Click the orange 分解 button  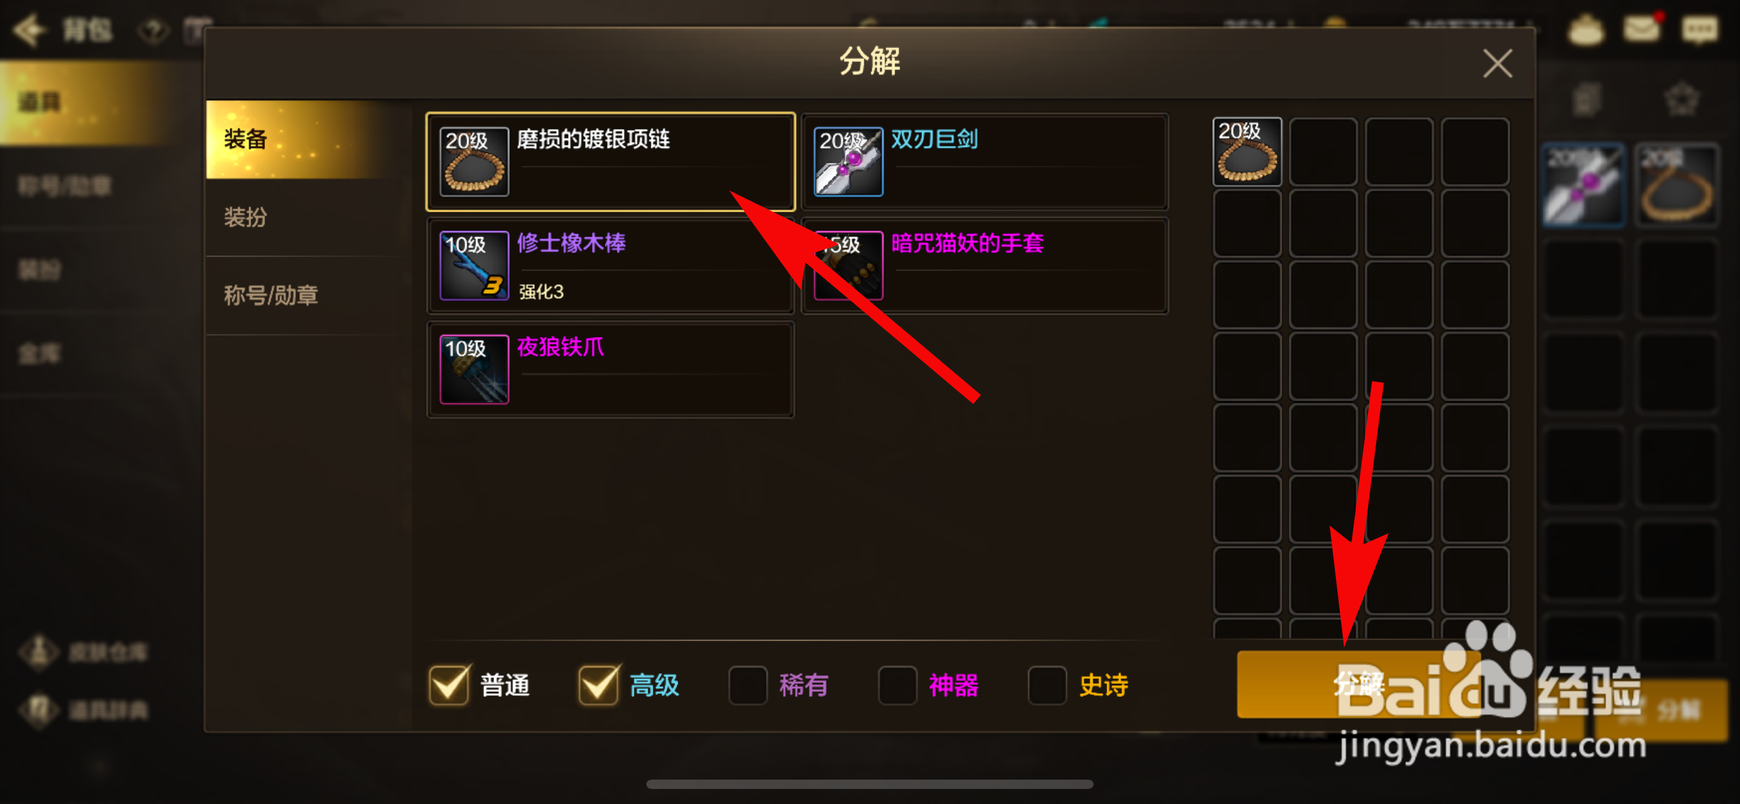(1358, 684)
